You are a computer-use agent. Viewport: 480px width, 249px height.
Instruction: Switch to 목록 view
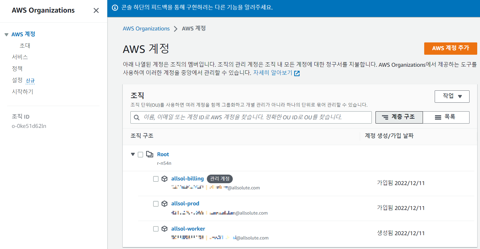pyautogui.click(x=446, y=117)
